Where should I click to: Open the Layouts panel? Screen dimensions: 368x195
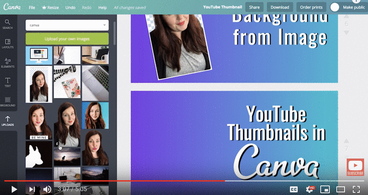[7, 44]
